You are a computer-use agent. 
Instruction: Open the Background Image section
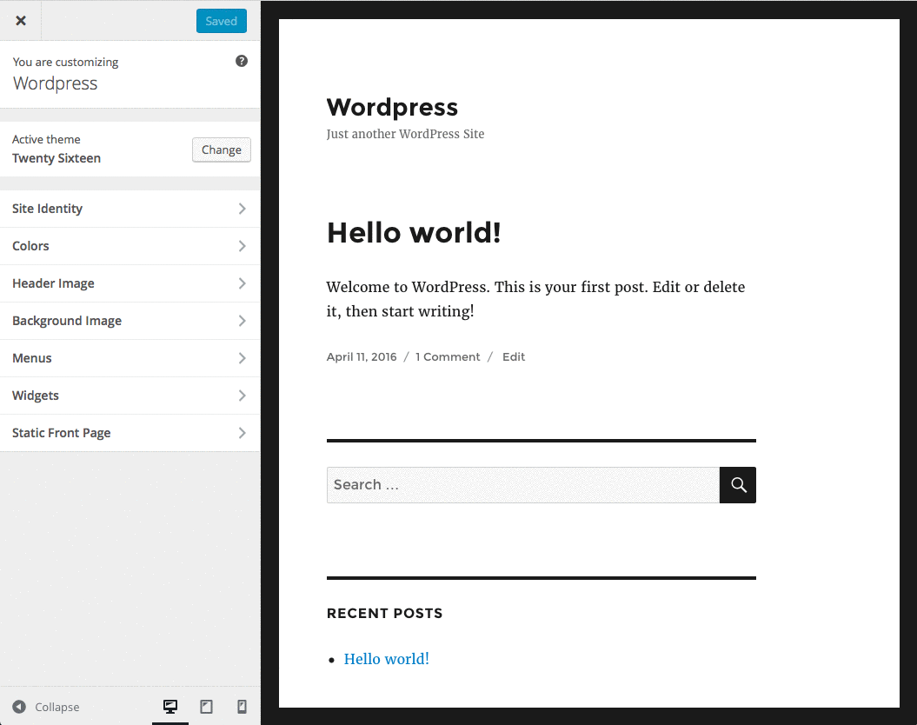130,321
